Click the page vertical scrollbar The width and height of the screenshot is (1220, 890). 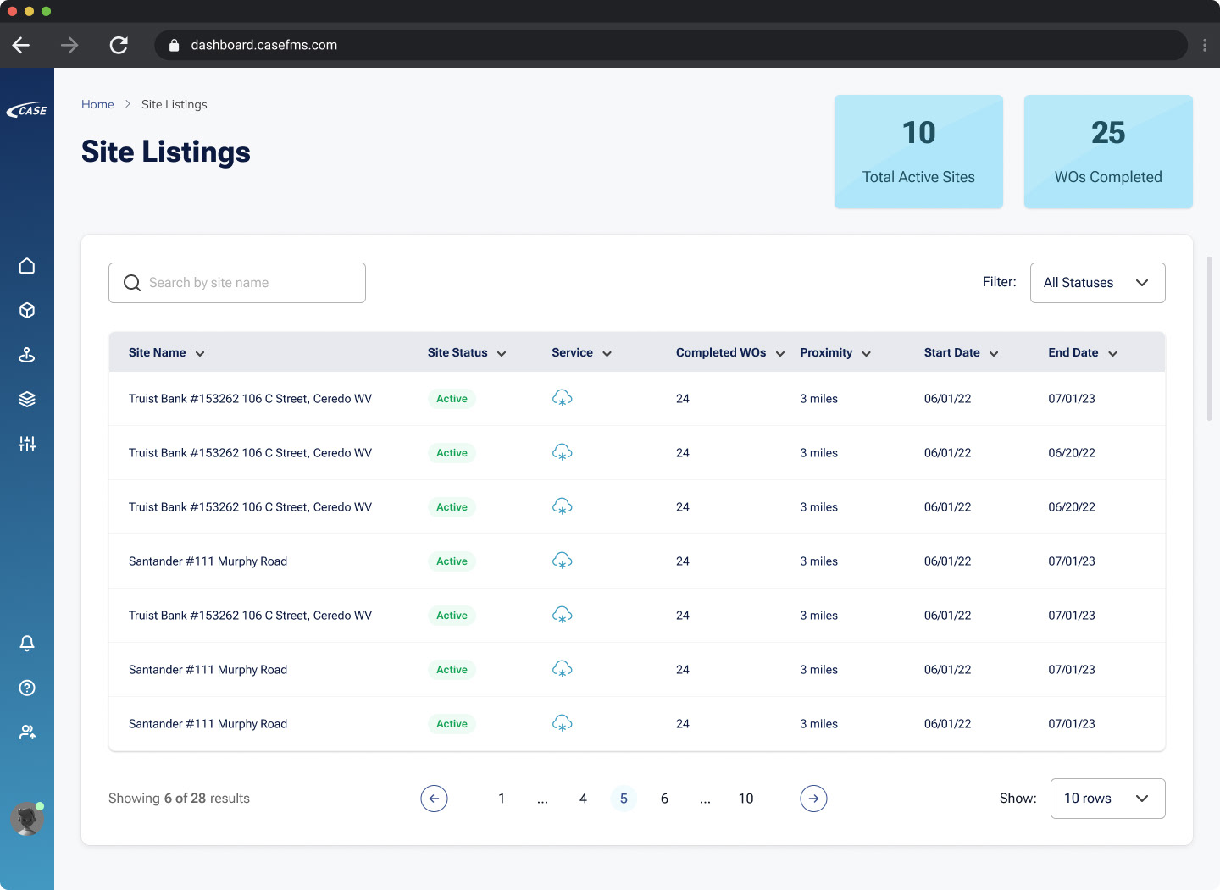point(1209,339)
